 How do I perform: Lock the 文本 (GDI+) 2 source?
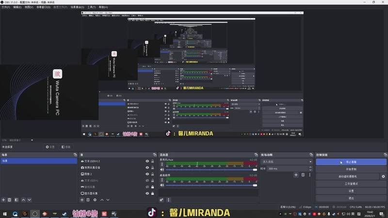153,161
